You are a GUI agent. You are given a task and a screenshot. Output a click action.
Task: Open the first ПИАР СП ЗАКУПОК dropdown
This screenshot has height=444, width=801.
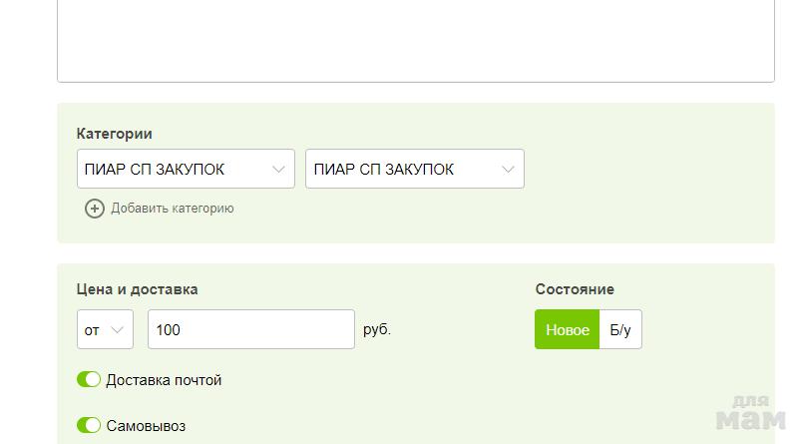(x=186, y=170)
